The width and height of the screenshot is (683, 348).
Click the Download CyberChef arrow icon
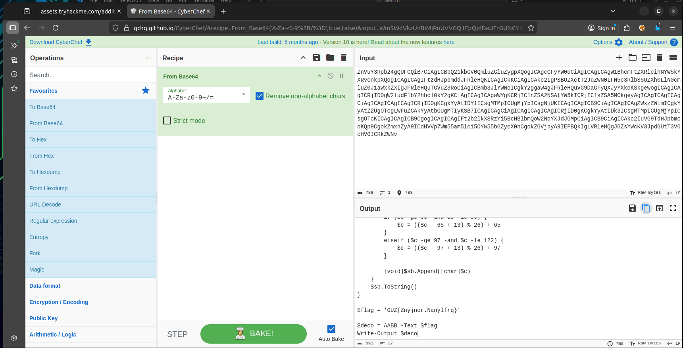[89, 42]
